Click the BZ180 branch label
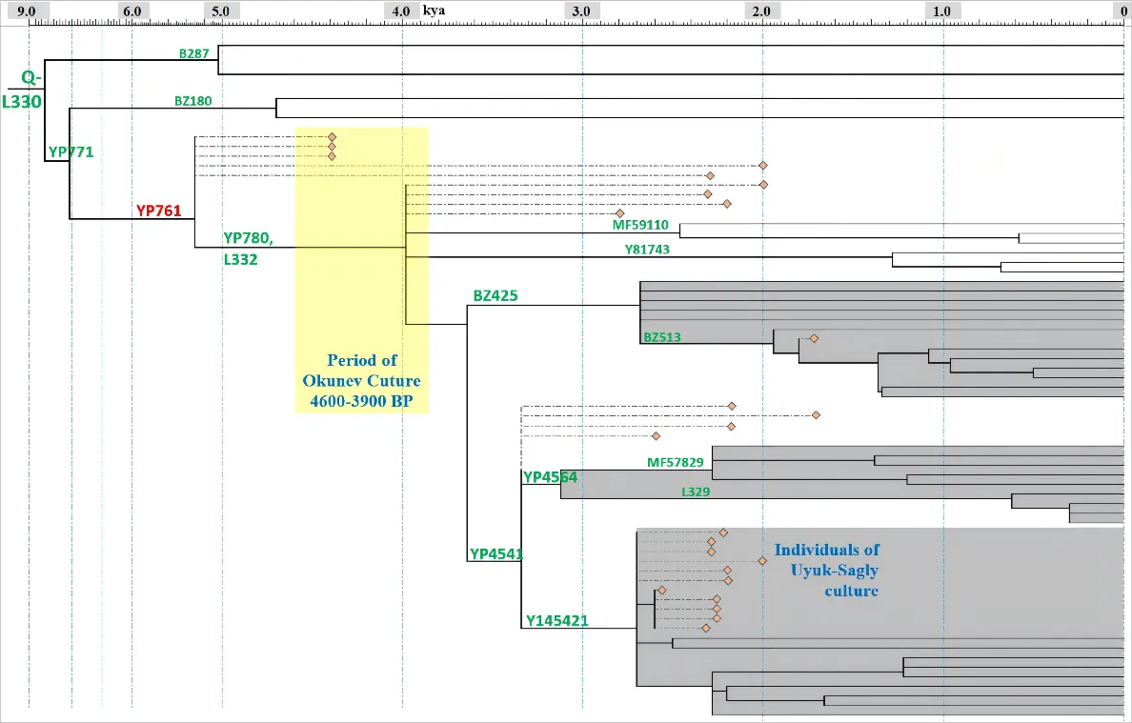Viewport: 1132px width, 723px height. click(192, 100)
